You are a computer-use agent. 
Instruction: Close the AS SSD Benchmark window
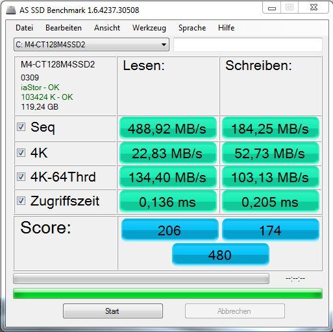[314, 8]
